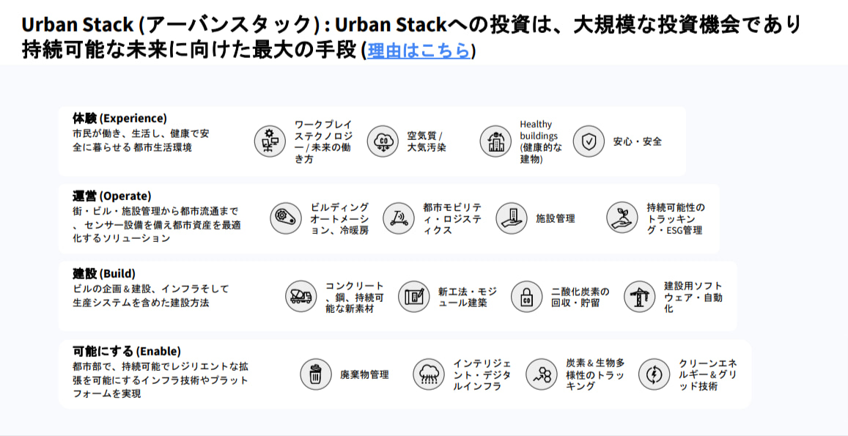Select the CO cloud air quality icon
Viewport: 848px width, 436px height.
tap(383, 141)
